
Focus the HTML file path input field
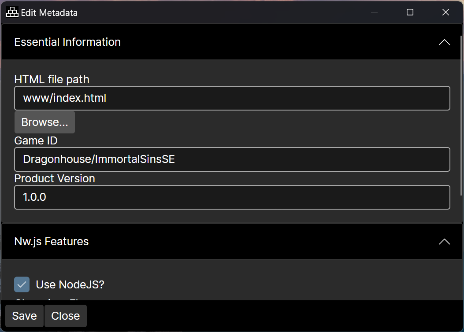coord(232,98)
